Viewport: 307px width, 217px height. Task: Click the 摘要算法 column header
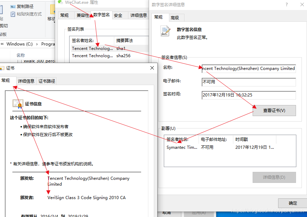click(131, 41)
